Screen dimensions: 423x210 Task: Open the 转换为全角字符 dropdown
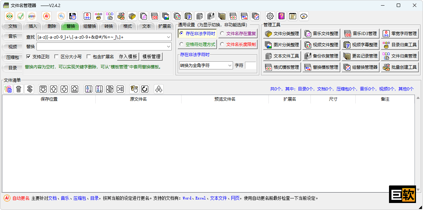(230, 65)
